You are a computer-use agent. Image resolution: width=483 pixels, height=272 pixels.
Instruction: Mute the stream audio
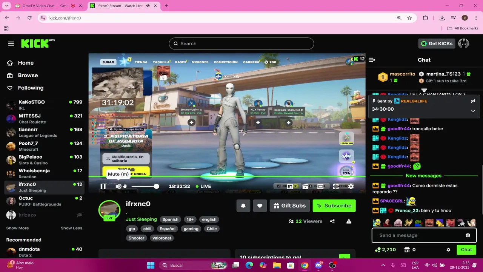coord(118,186)
